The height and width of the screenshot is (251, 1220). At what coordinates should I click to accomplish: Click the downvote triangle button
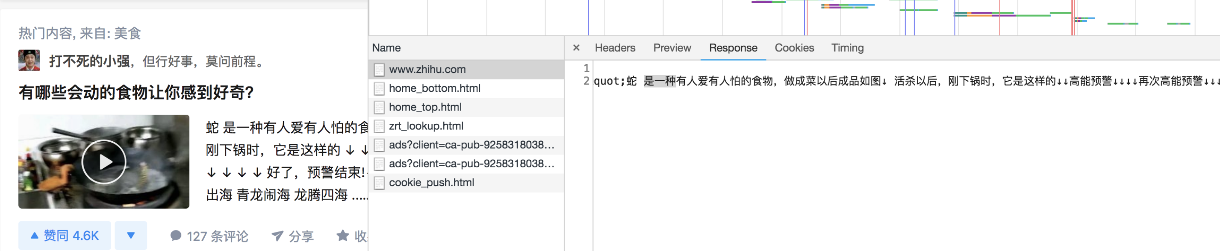pos(131,235)
